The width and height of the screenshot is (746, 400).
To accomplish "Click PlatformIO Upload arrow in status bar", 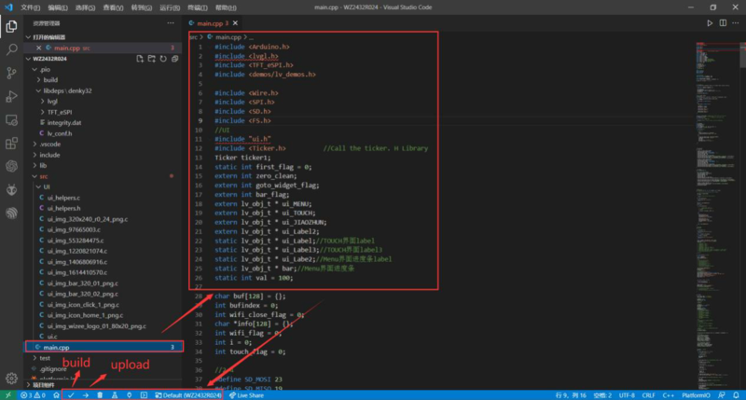I will pyautogui.click(x=86, y=395).
